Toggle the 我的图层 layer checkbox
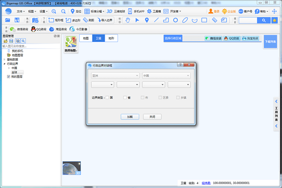The height and width of the screenshot is (188, 282). [x=8, y=77]
